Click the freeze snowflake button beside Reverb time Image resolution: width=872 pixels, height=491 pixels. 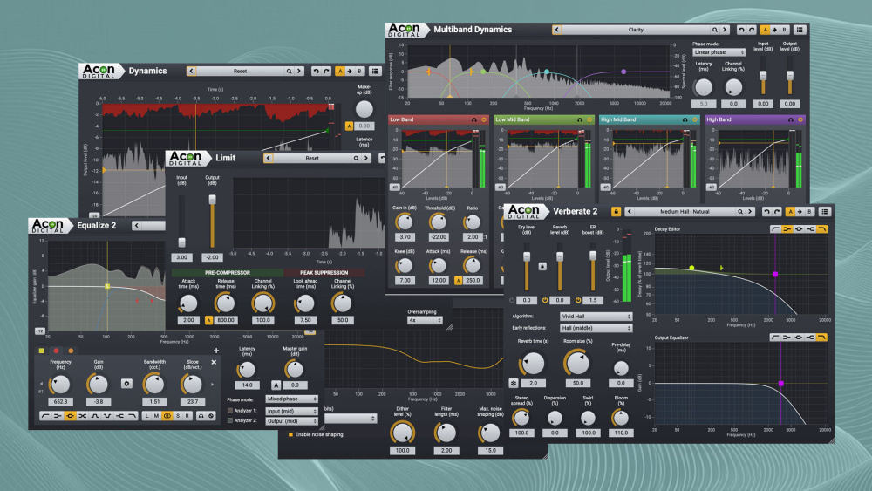[514, 383]
